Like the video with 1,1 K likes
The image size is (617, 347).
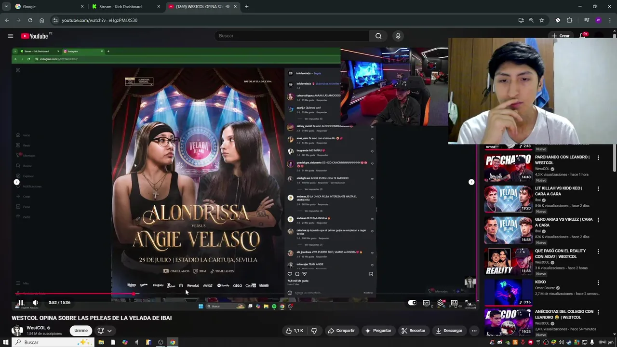tap(294, 331)
